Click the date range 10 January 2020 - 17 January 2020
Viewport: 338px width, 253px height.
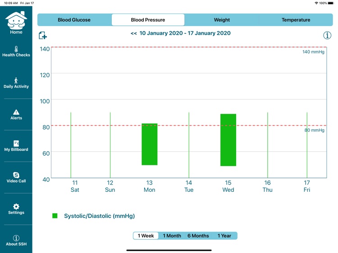point(185,33)
